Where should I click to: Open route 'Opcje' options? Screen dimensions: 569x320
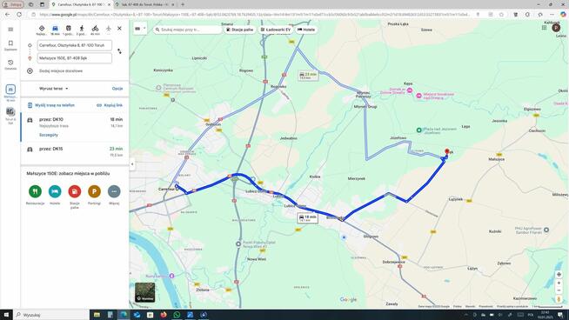(x=117, y=89)
